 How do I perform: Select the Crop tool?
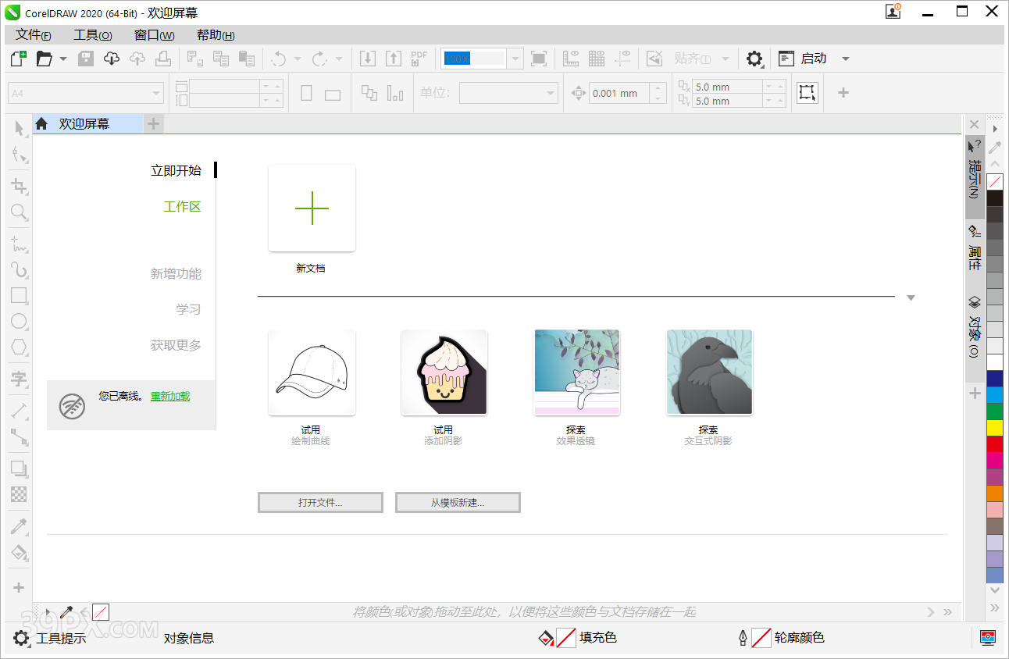coord(20,186)
